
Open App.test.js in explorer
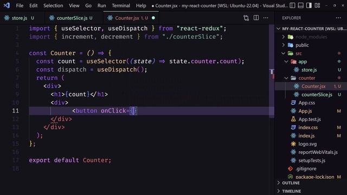click(x=310, y=119)
